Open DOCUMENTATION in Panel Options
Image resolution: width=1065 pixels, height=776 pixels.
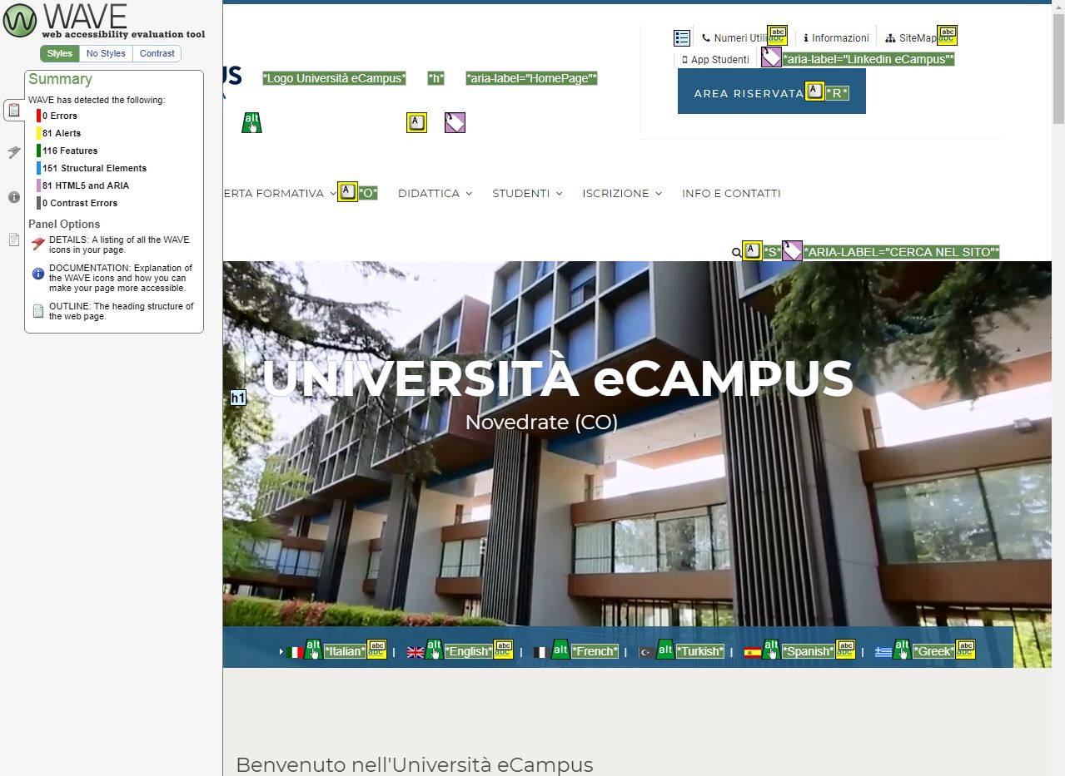[x=113, y=278]
